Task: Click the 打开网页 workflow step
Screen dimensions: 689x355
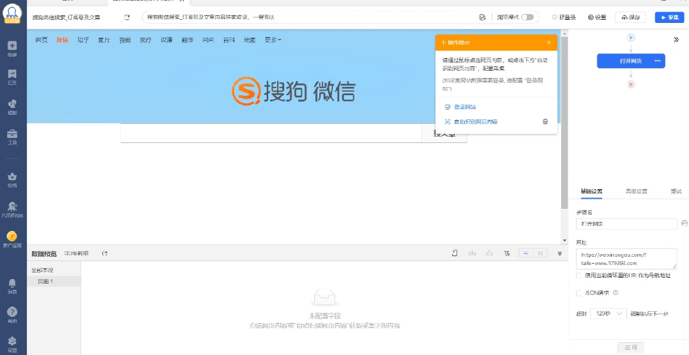Action: pos(631,61)
